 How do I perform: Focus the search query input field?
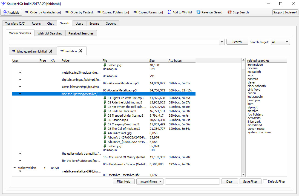point(114,42)
